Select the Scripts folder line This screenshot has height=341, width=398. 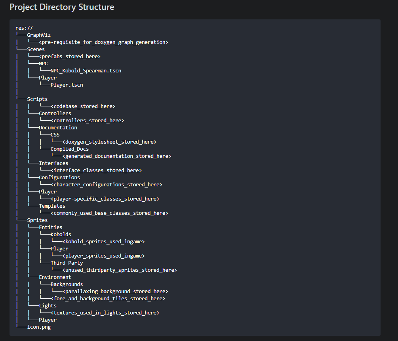click(37, 99)
